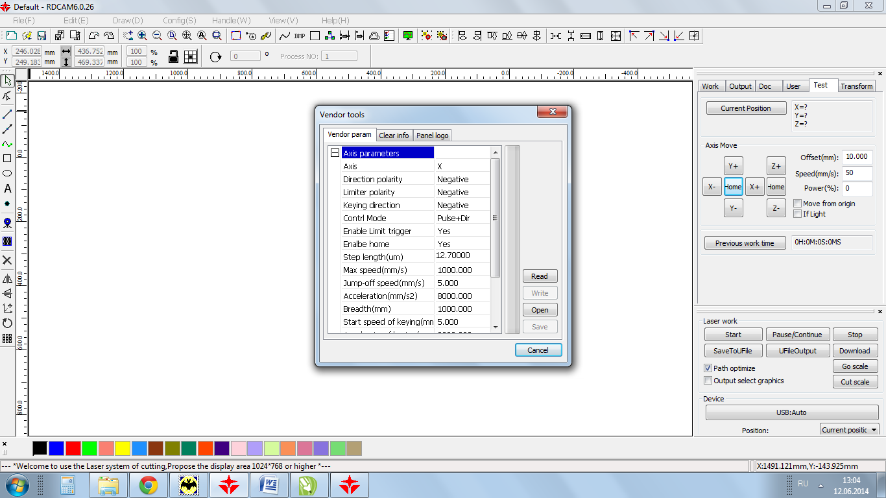
Task: Click the Delete X tool icon
Action: 7,260
